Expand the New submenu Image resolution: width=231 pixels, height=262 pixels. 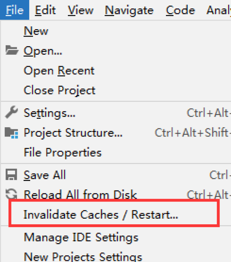(116, 31)
